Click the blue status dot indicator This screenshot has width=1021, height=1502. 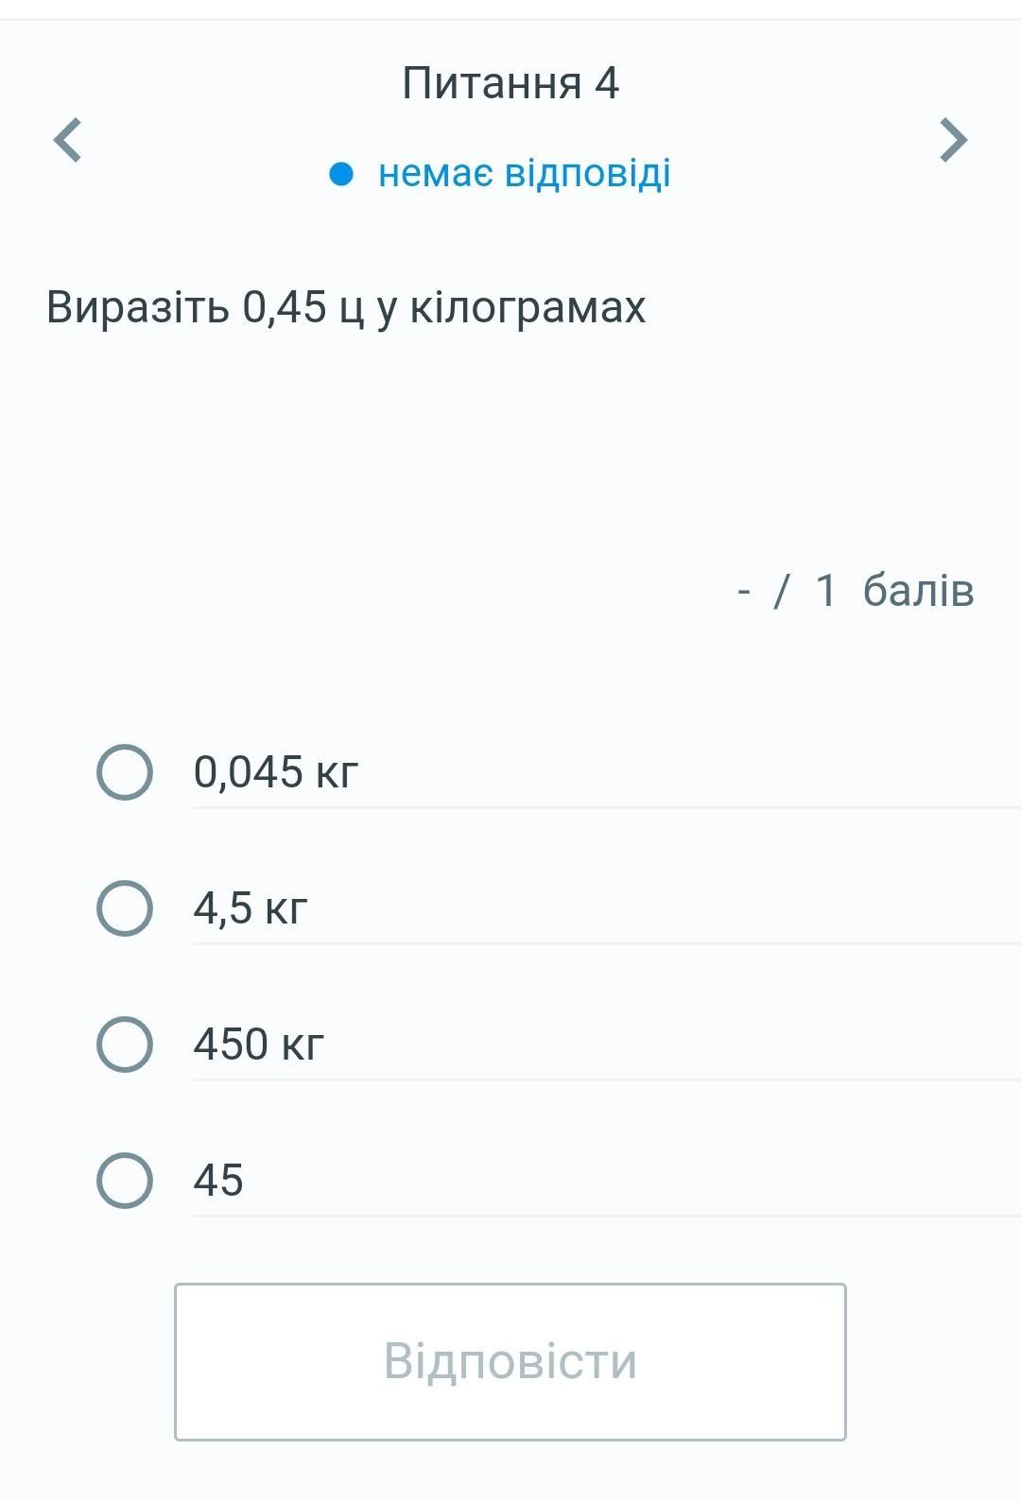pyautogui.click(x=341, y=174)
